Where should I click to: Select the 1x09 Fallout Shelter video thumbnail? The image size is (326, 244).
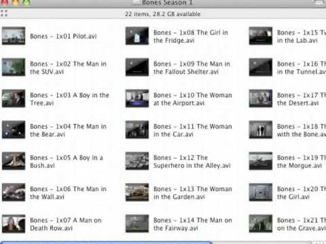pyautogui.click(x=137, y=67)
